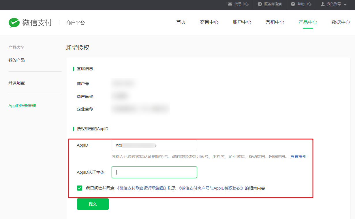Click the 产品大全 sidebar heading
The height and width of the screenshot is (219, 355).
16,47
